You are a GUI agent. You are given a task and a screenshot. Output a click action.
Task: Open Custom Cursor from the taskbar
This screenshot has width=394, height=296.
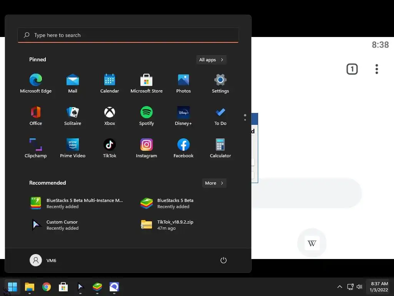pos(80,287)
